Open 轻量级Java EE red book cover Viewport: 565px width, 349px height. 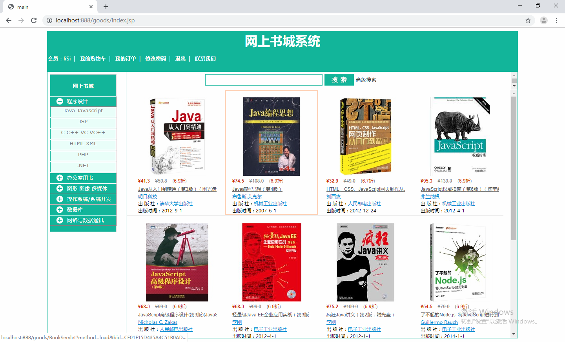pyautogui.click(x=272, y=262)
